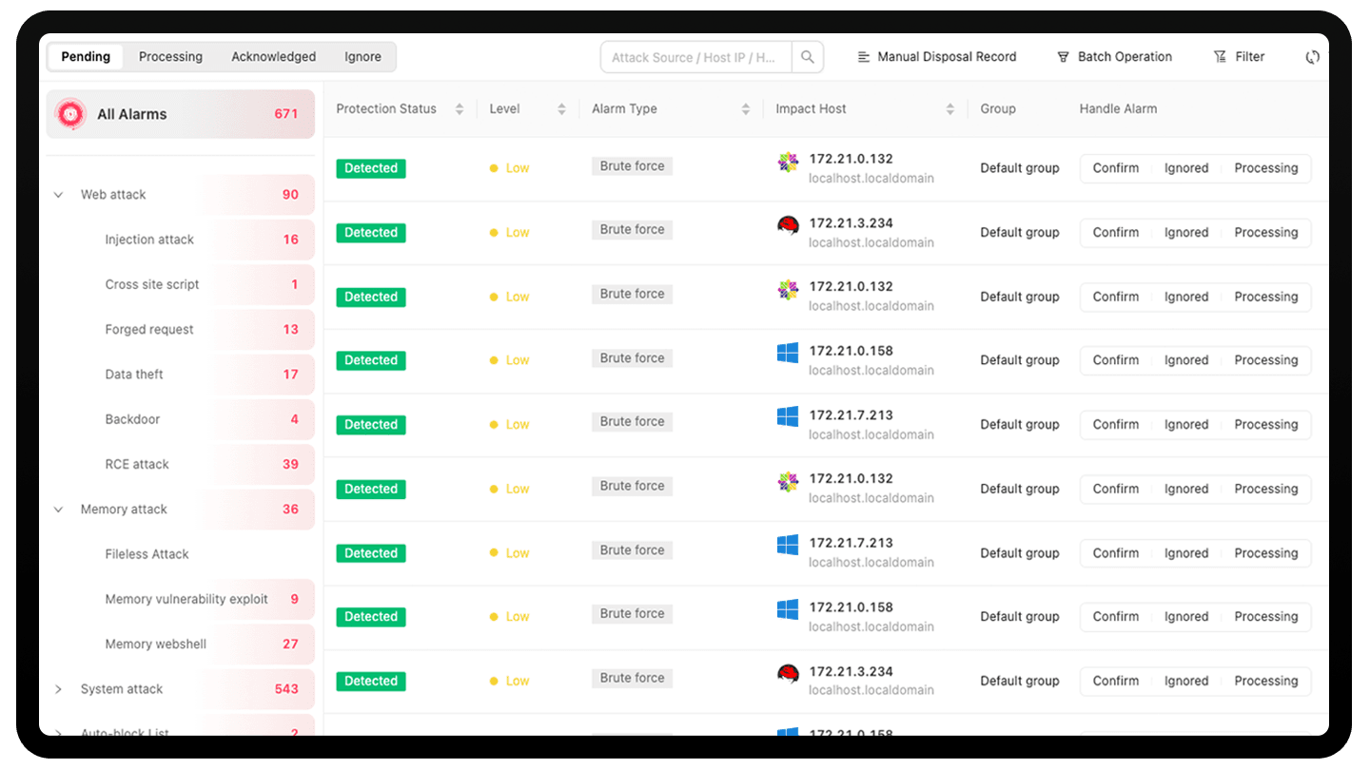Collapse the Web attack category
Viewport: 1370px width, 770px height.
tap(59, 195)
